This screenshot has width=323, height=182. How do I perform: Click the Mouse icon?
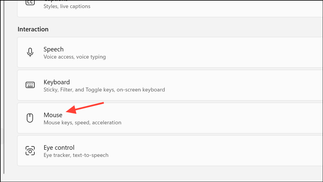point(30,118)
